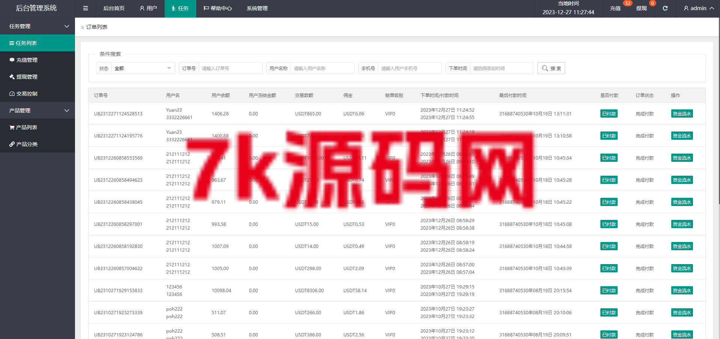
Task: Open 产品列表 in the sidebar
Action: [x=37, y=127]
